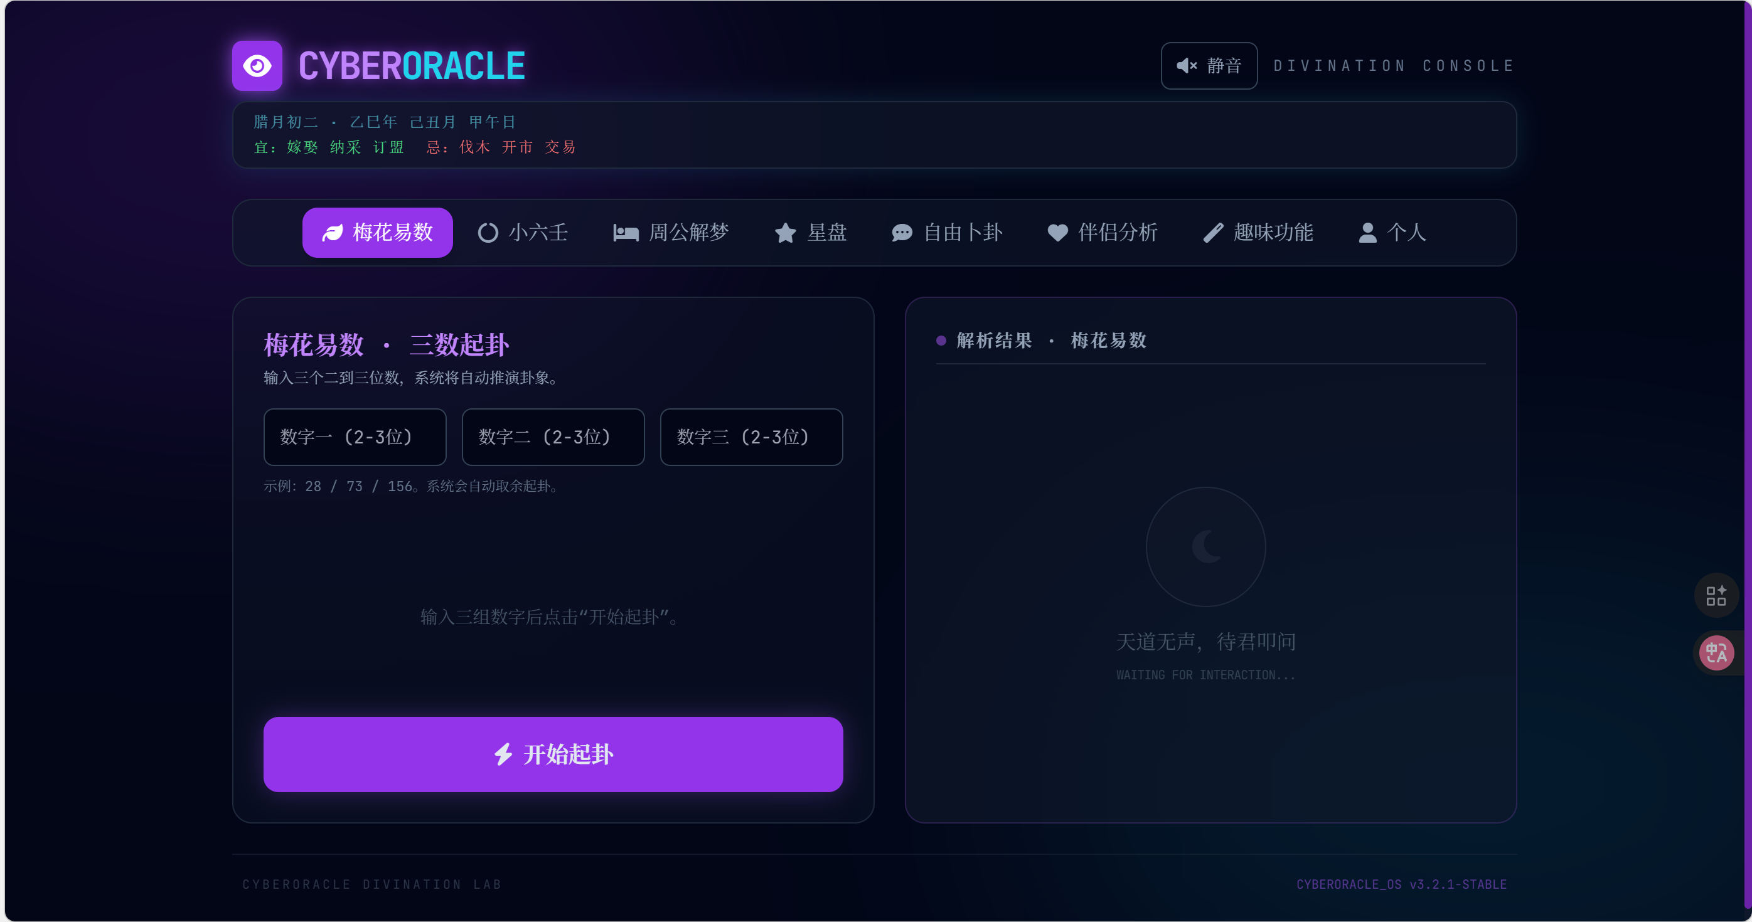Click the lightning icon inside 开始起卦 button
Viewport: 1752px width, 922px height.
(x=503, y=754)
